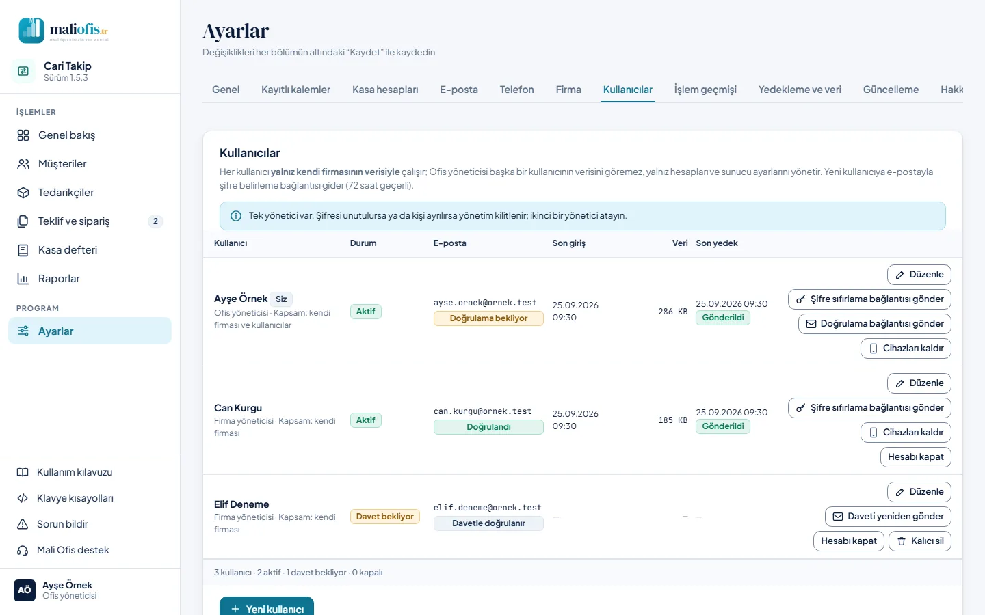Open Raporlar chart icon
Image resolution: width=985 pixels, height=615 pixels.
click(23, 279)
